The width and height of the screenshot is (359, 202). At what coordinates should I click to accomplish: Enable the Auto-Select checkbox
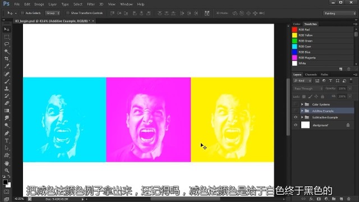pos(22,13)
